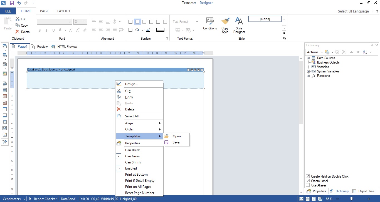
Task: Click the red Delete icon in ribbon
Action: point(18,32)
